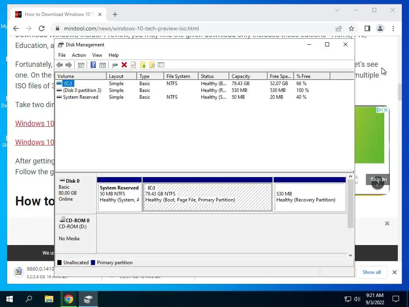Close the How to Download Windows 10 tab

99,14
